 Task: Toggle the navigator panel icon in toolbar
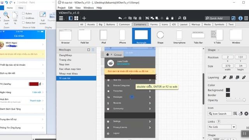click(70, 18)
